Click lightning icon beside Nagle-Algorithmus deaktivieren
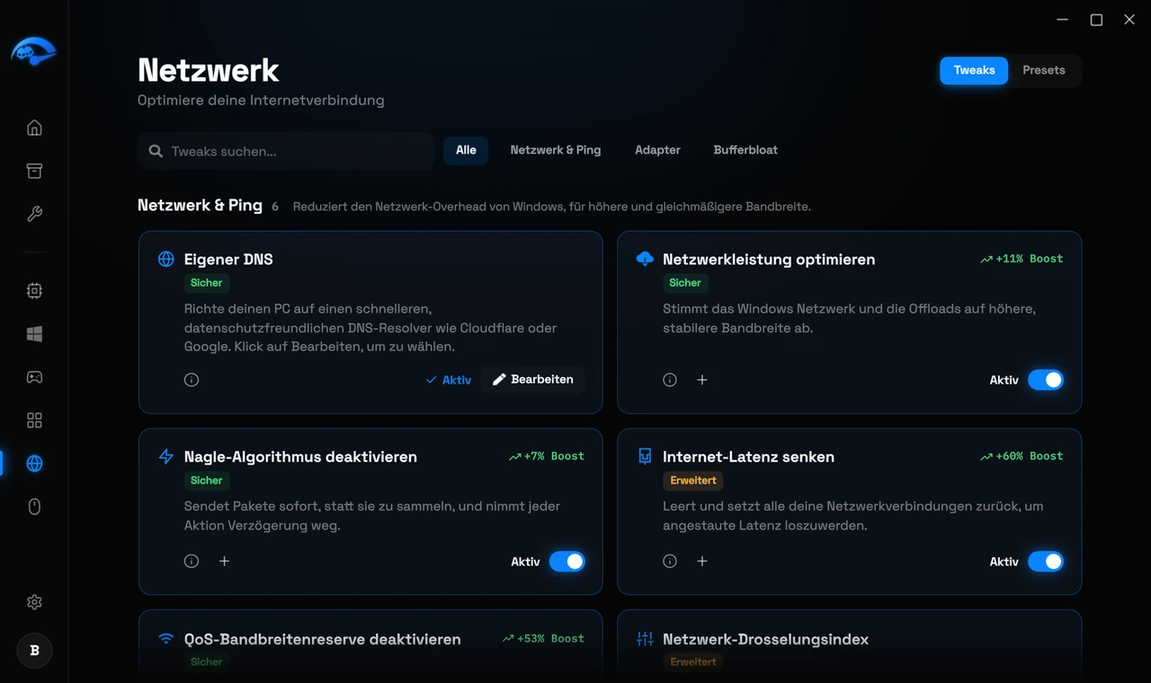 tap(166, 457)
